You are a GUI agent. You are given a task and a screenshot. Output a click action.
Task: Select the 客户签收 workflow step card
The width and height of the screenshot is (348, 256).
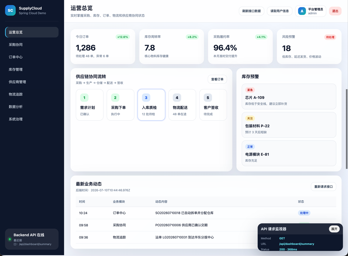pos(213,105)
